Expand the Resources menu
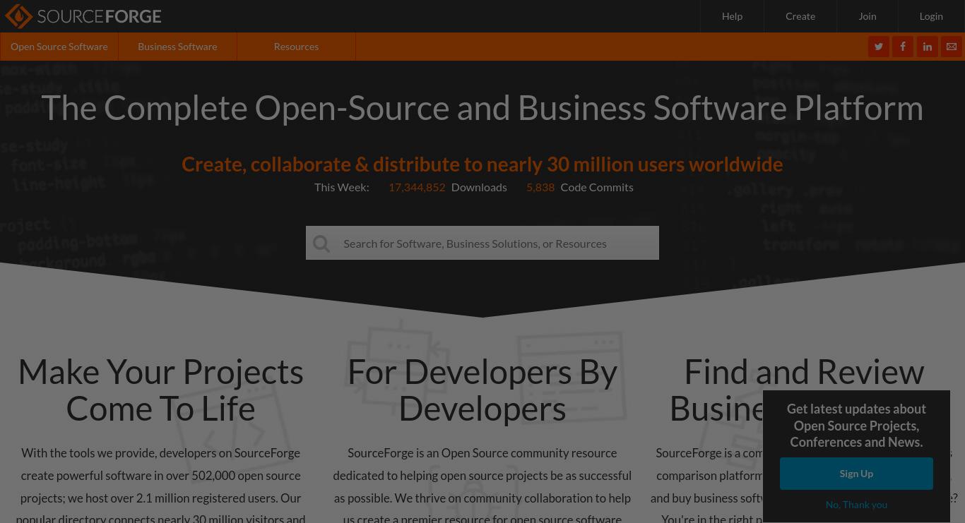The width and height of the screenshot is (965, 523). (x=296, y=47)
